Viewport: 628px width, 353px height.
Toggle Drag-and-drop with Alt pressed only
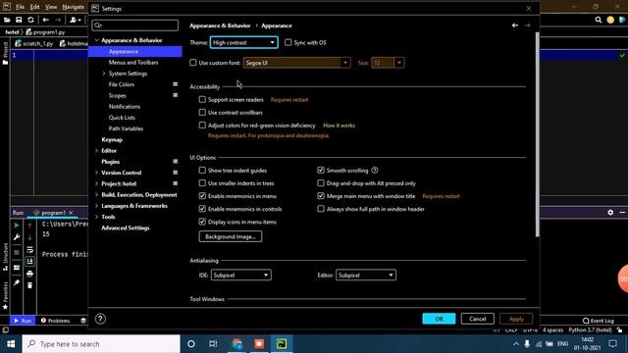pos(321,183)
